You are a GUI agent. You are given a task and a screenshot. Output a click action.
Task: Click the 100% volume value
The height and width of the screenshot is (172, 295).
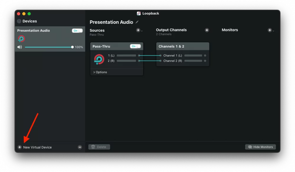(x=79, y=47)
